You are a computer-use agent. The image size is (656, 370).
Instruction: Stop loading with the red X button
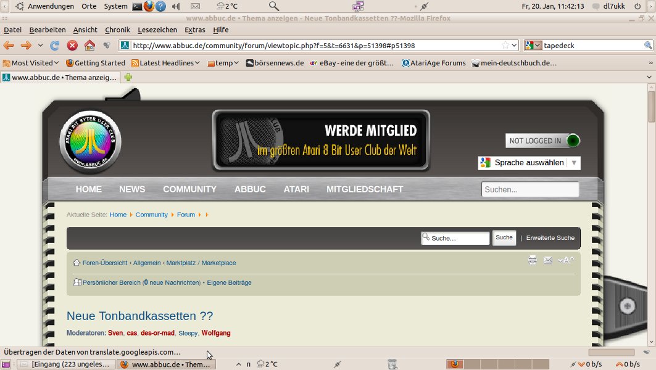[72, 45]
